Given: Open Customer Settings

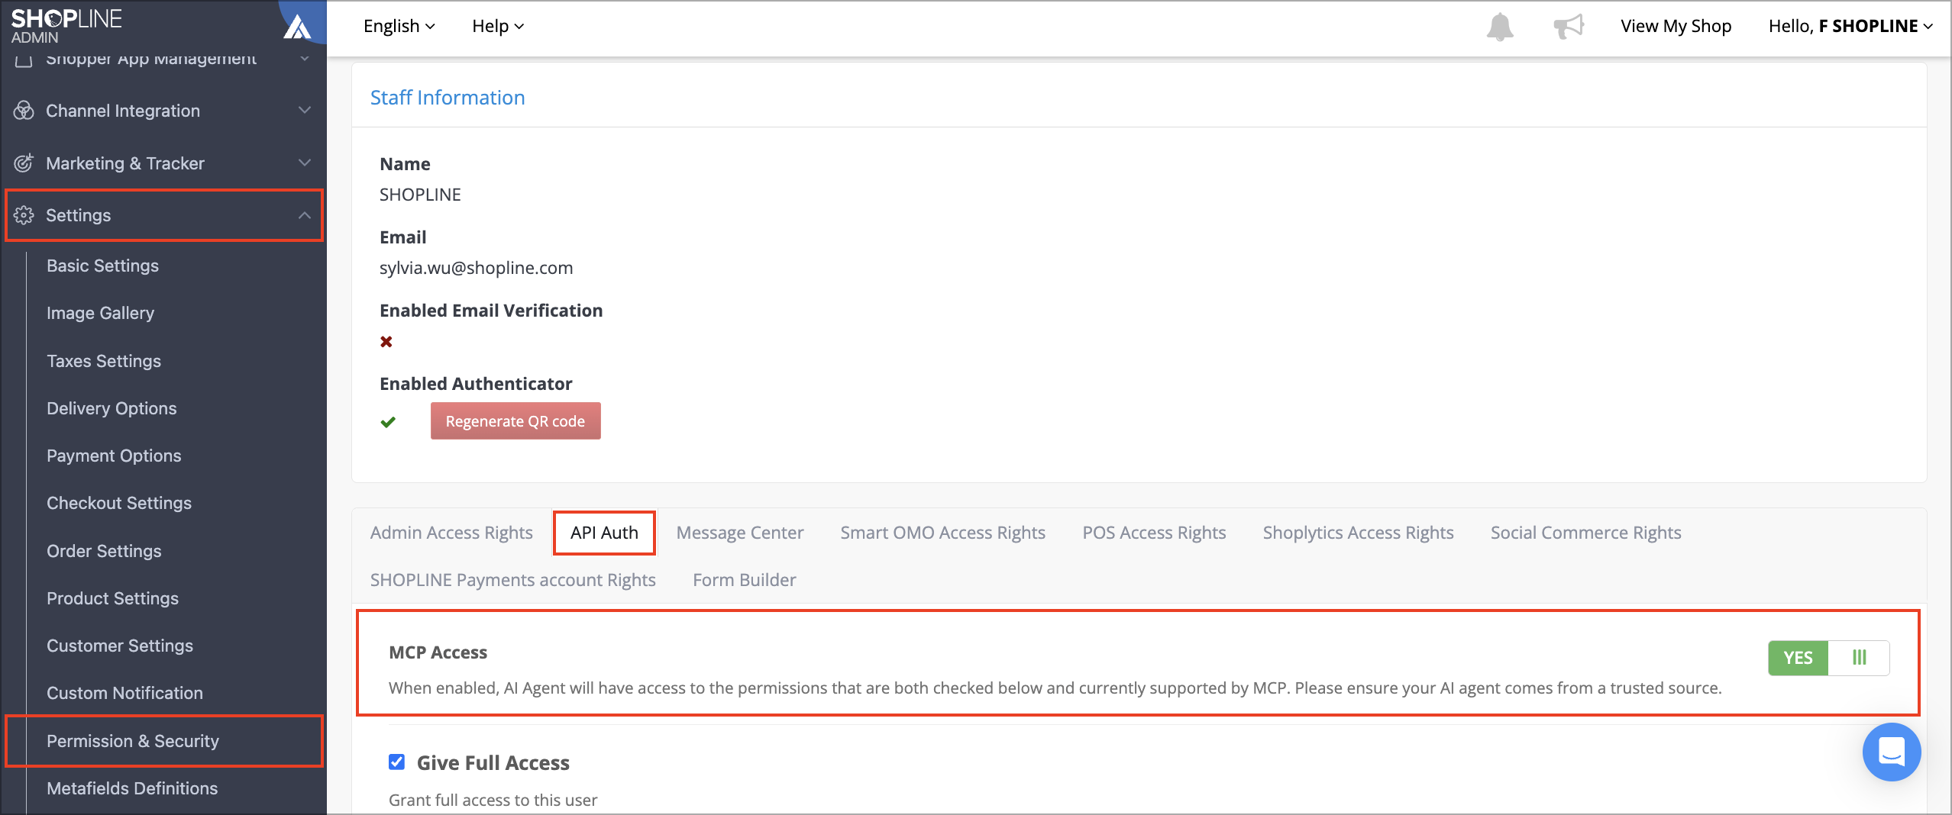Looking at the screenshot, I should point(120,646).
